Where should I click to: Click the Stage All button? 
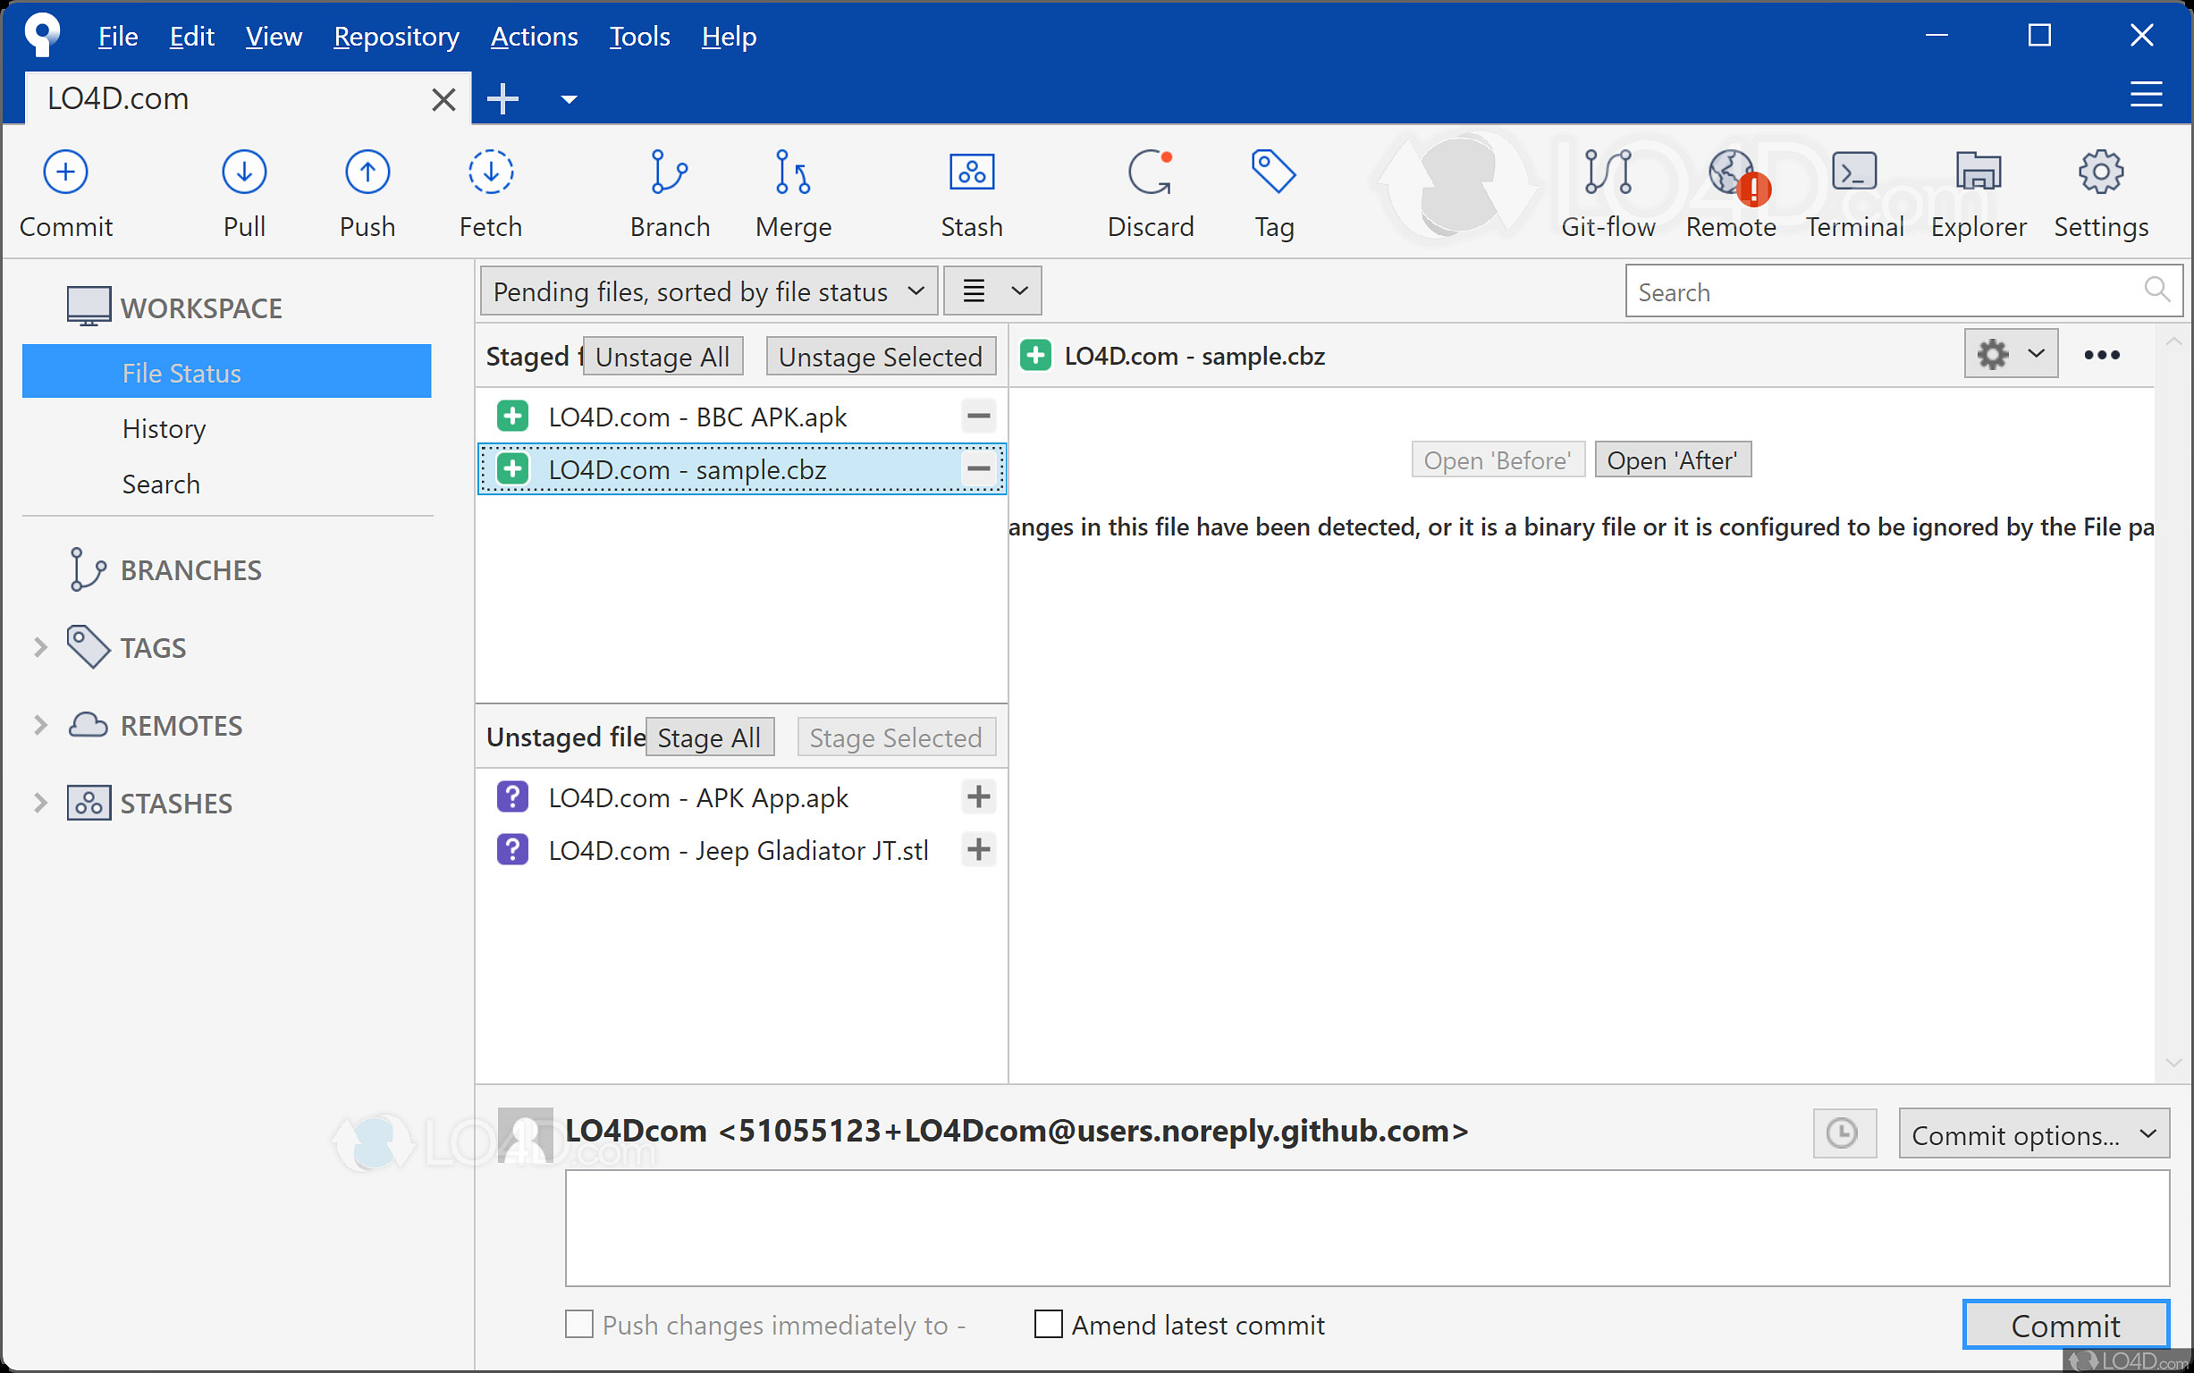(x=708, y=737)
